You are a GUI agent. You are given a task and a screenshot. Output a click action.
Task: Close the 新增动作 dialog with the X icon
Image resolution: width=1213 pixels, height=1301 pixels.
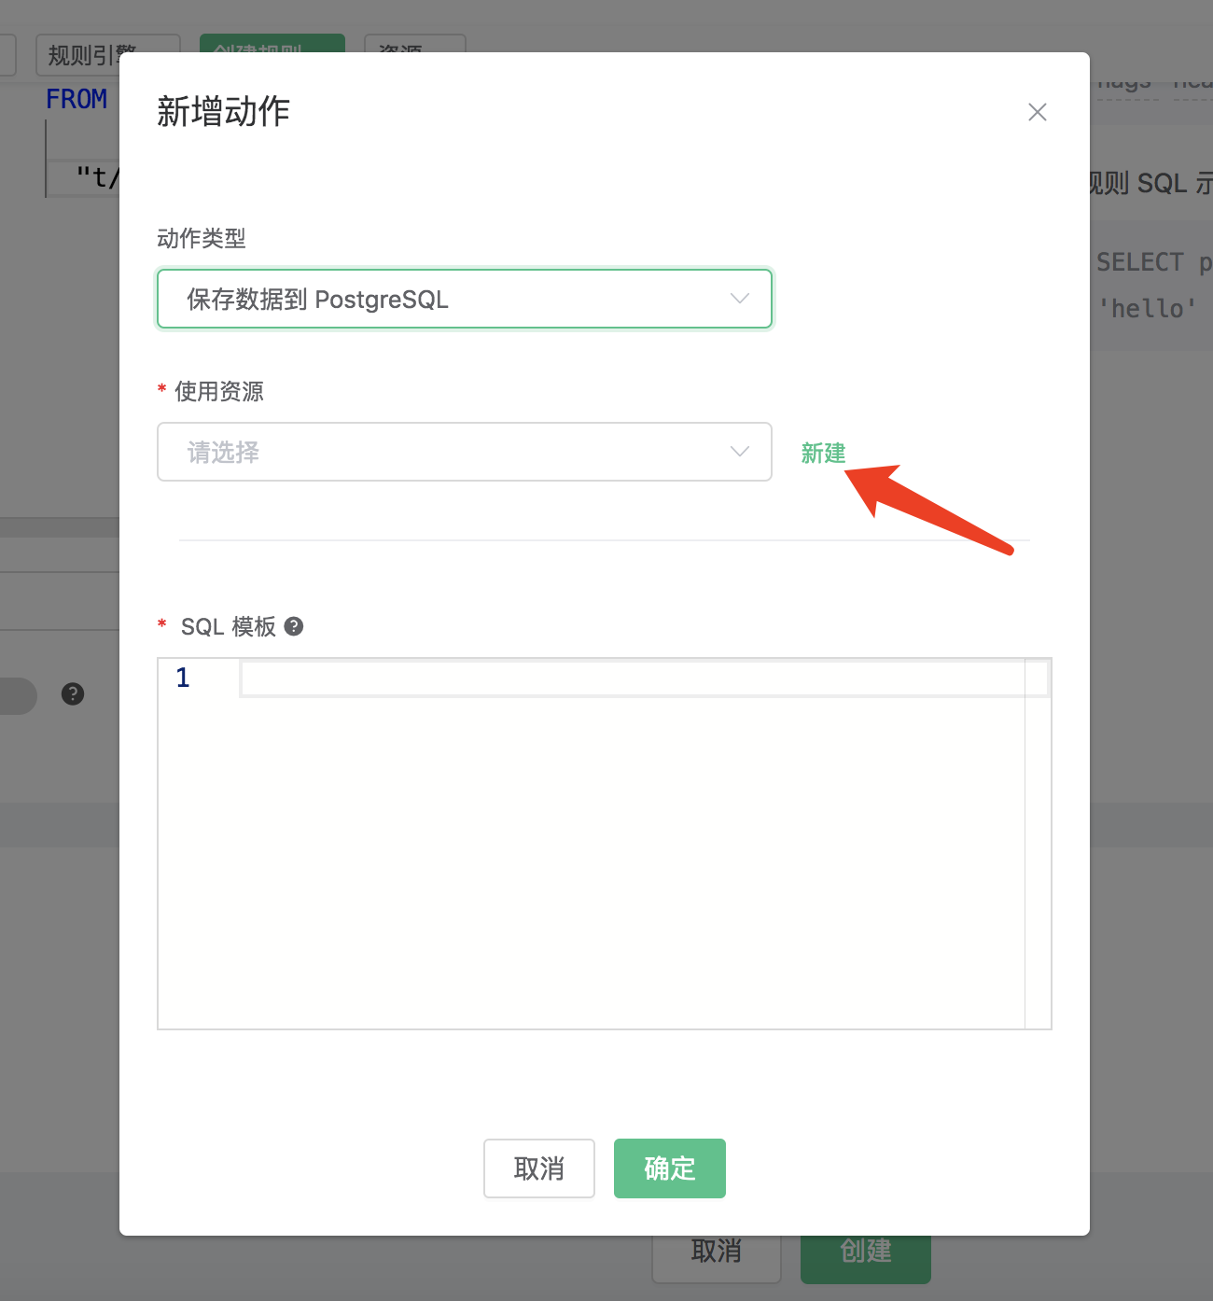pyautogui.click(x=1037, y=112)
